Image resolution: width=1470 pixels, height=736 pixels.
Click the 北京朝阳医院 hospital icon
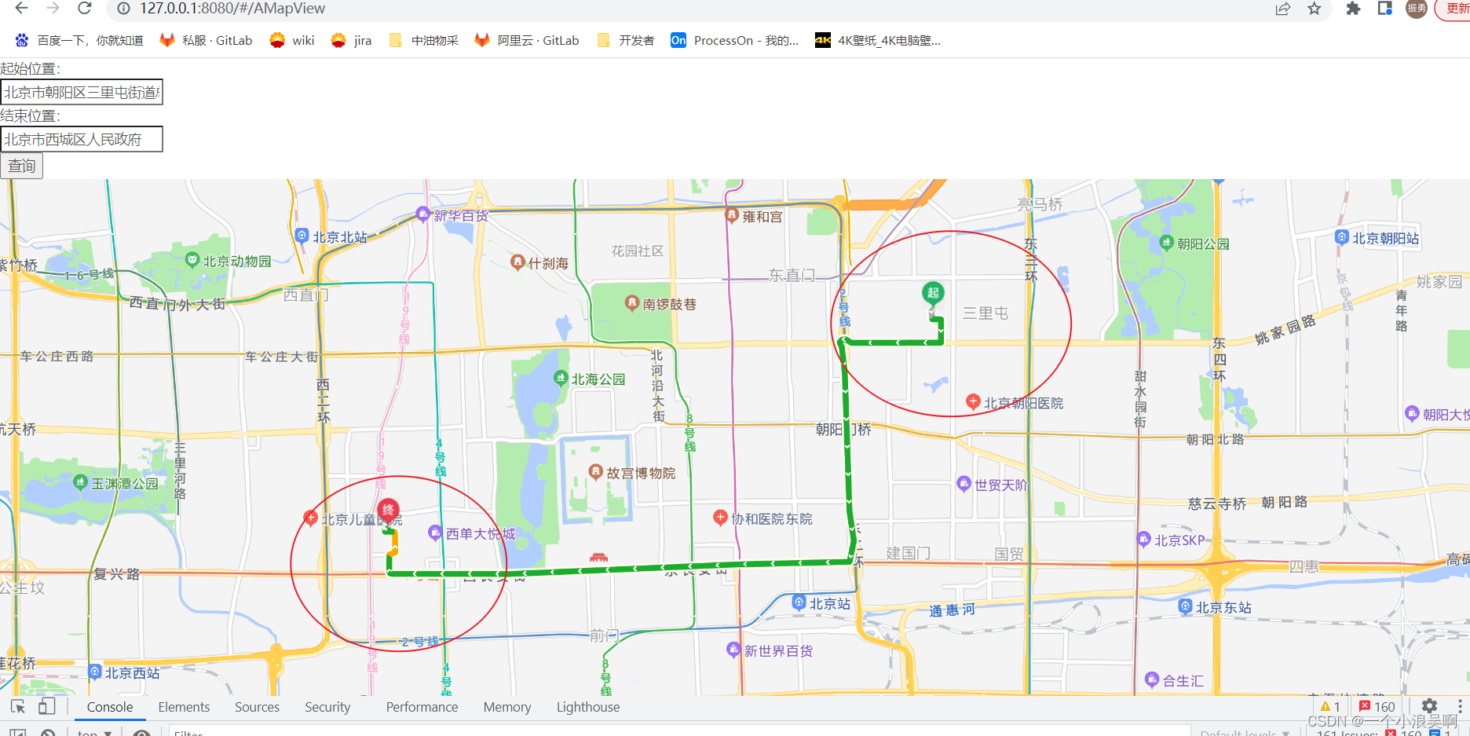click(973, 401)
